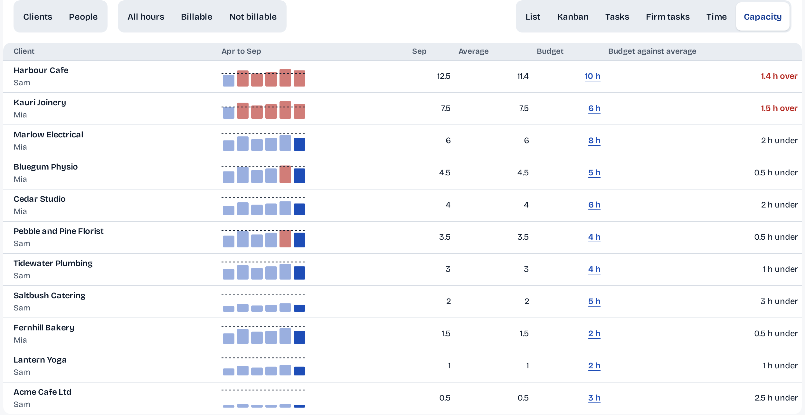Open Fernhill Bakery's 2 h budget link
The width and height of the screenshot is (805, 415).
click(x=594, y=334)
